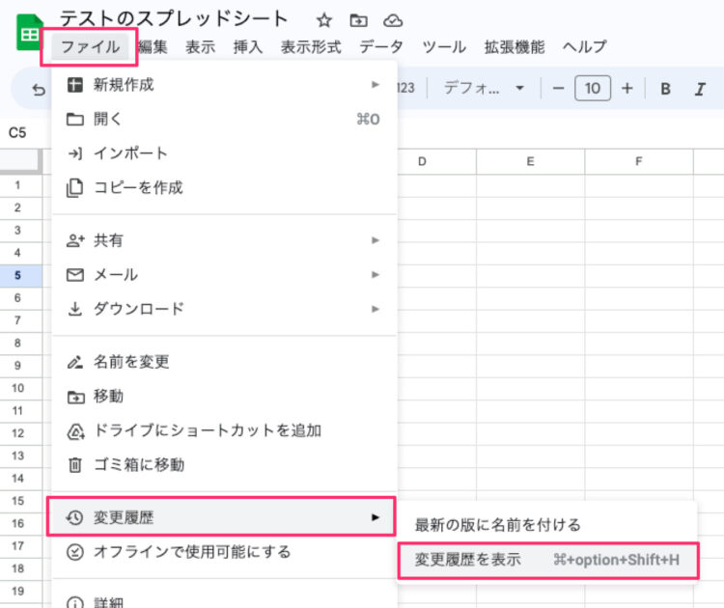Image resolution: width=724 pixels, height=608 pixels.
Task: Check the cloud save status icon
Action: tap(393, 20)
